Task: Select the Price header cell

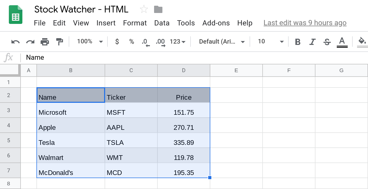Action: pyautogui.click(x=184, y=95)
